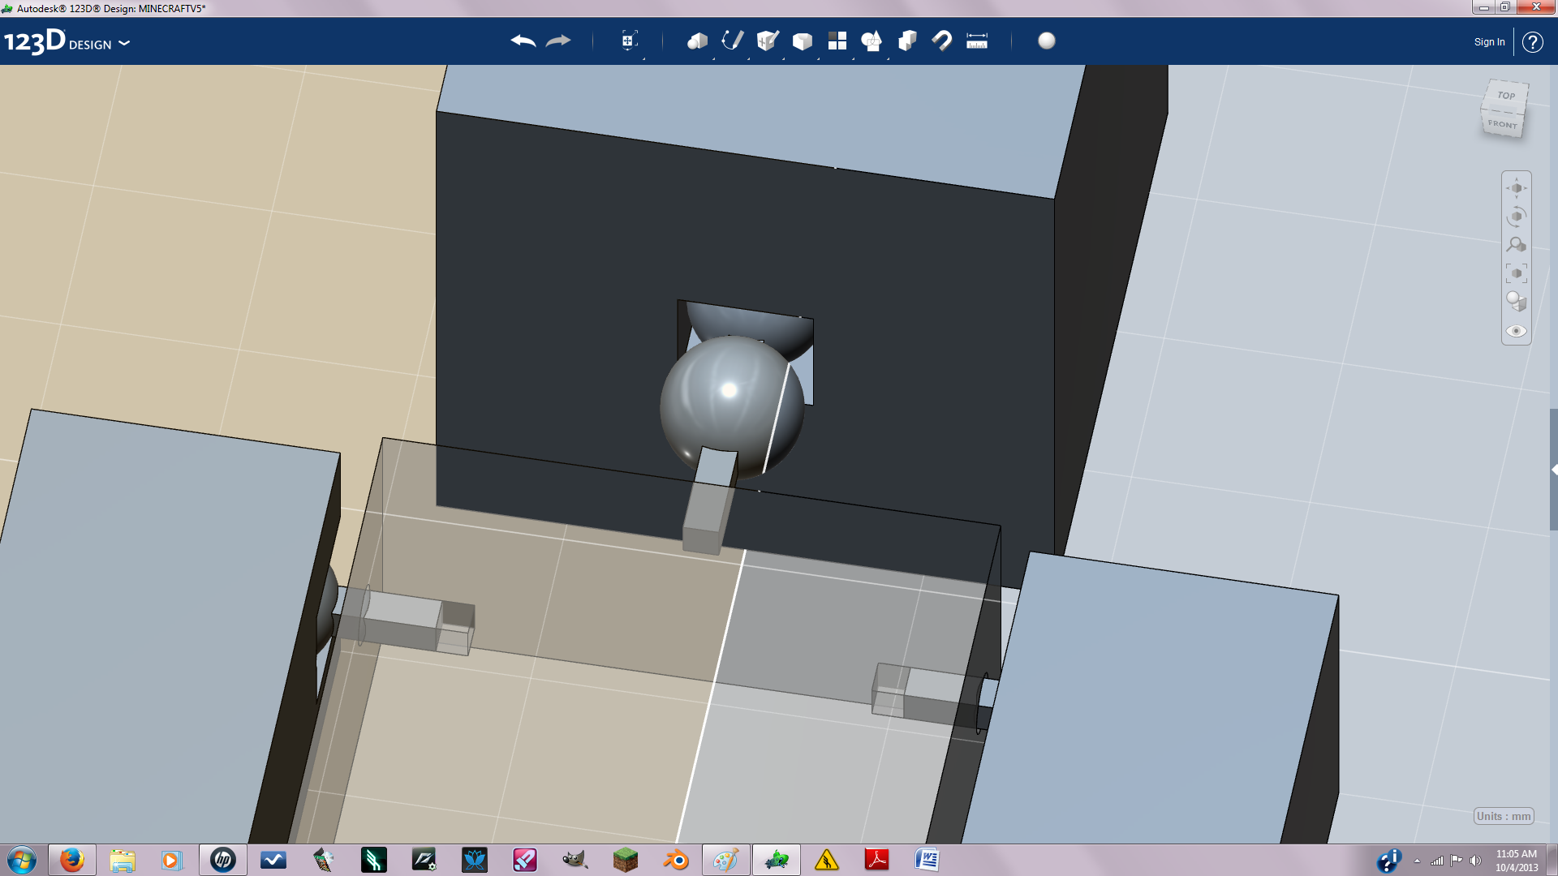Open Firefox from taskbar

pos(72,860)
